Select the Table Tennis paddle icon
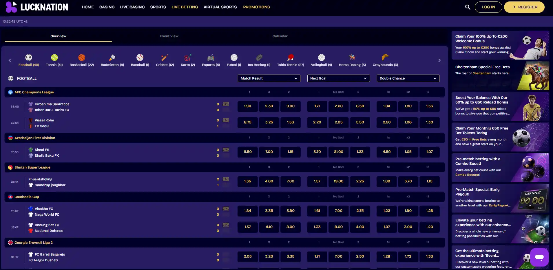 click(291, 58)
